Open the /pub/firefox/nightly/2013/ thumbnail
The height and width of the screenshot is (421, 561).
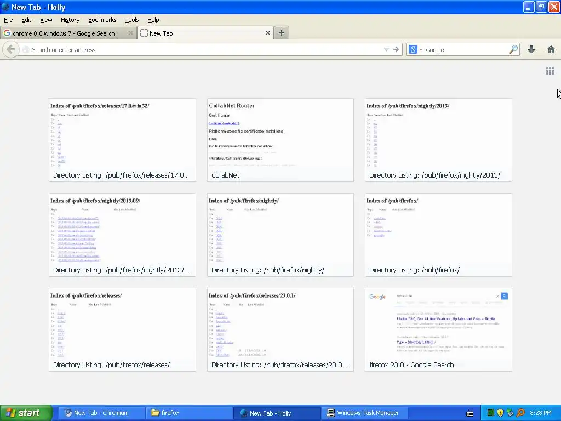[438, 140]
